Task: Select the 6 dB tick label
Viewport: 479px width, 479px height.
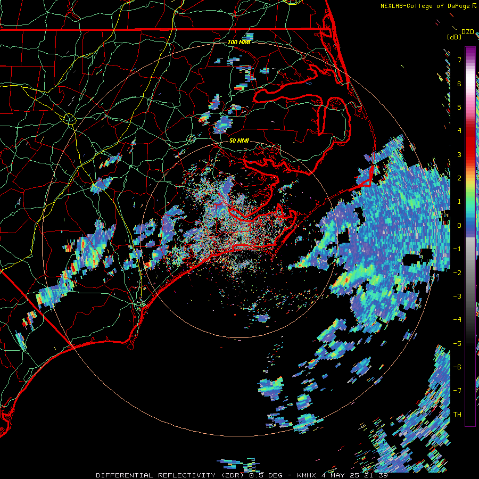Action: [x=459, y=84]
